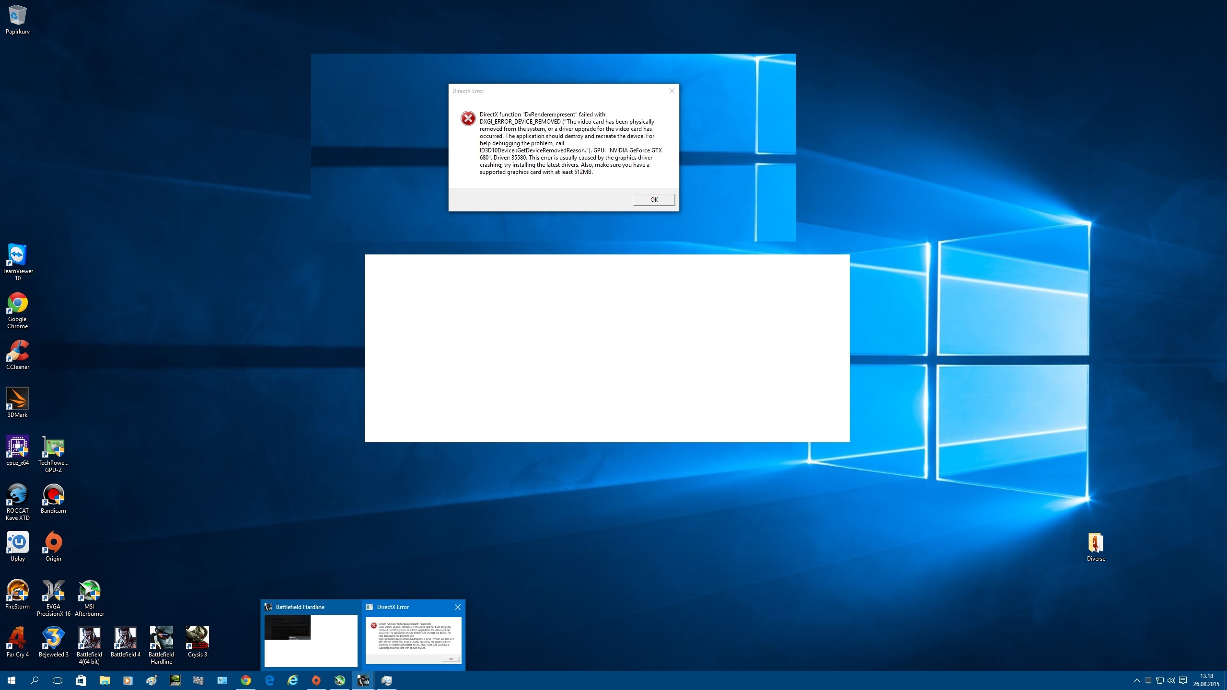The width and height of the screenshot is (1227, 690).
Task: Open the network tray icon
Action: [x=1160, y=680]
